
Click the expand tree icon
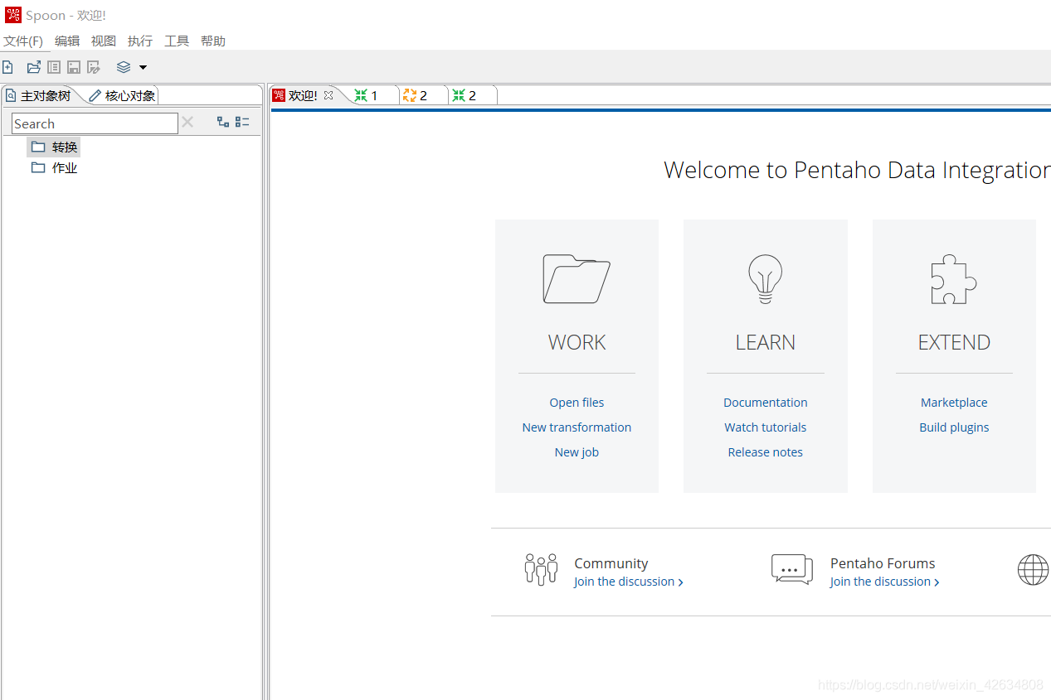pos(222,122)
